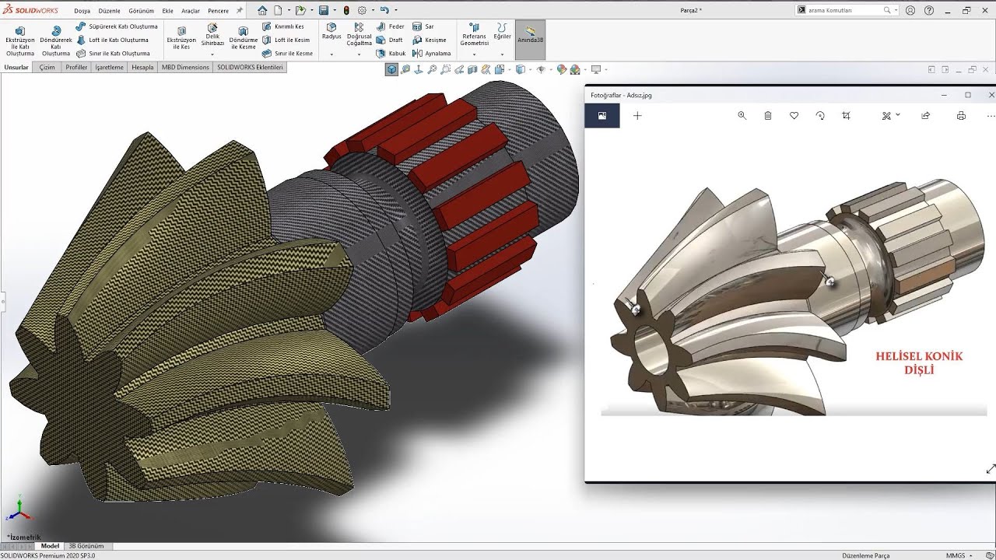Expand the new document dropdown arrow
The width and height of the screenshot is (996, 560).
(288, 11)
